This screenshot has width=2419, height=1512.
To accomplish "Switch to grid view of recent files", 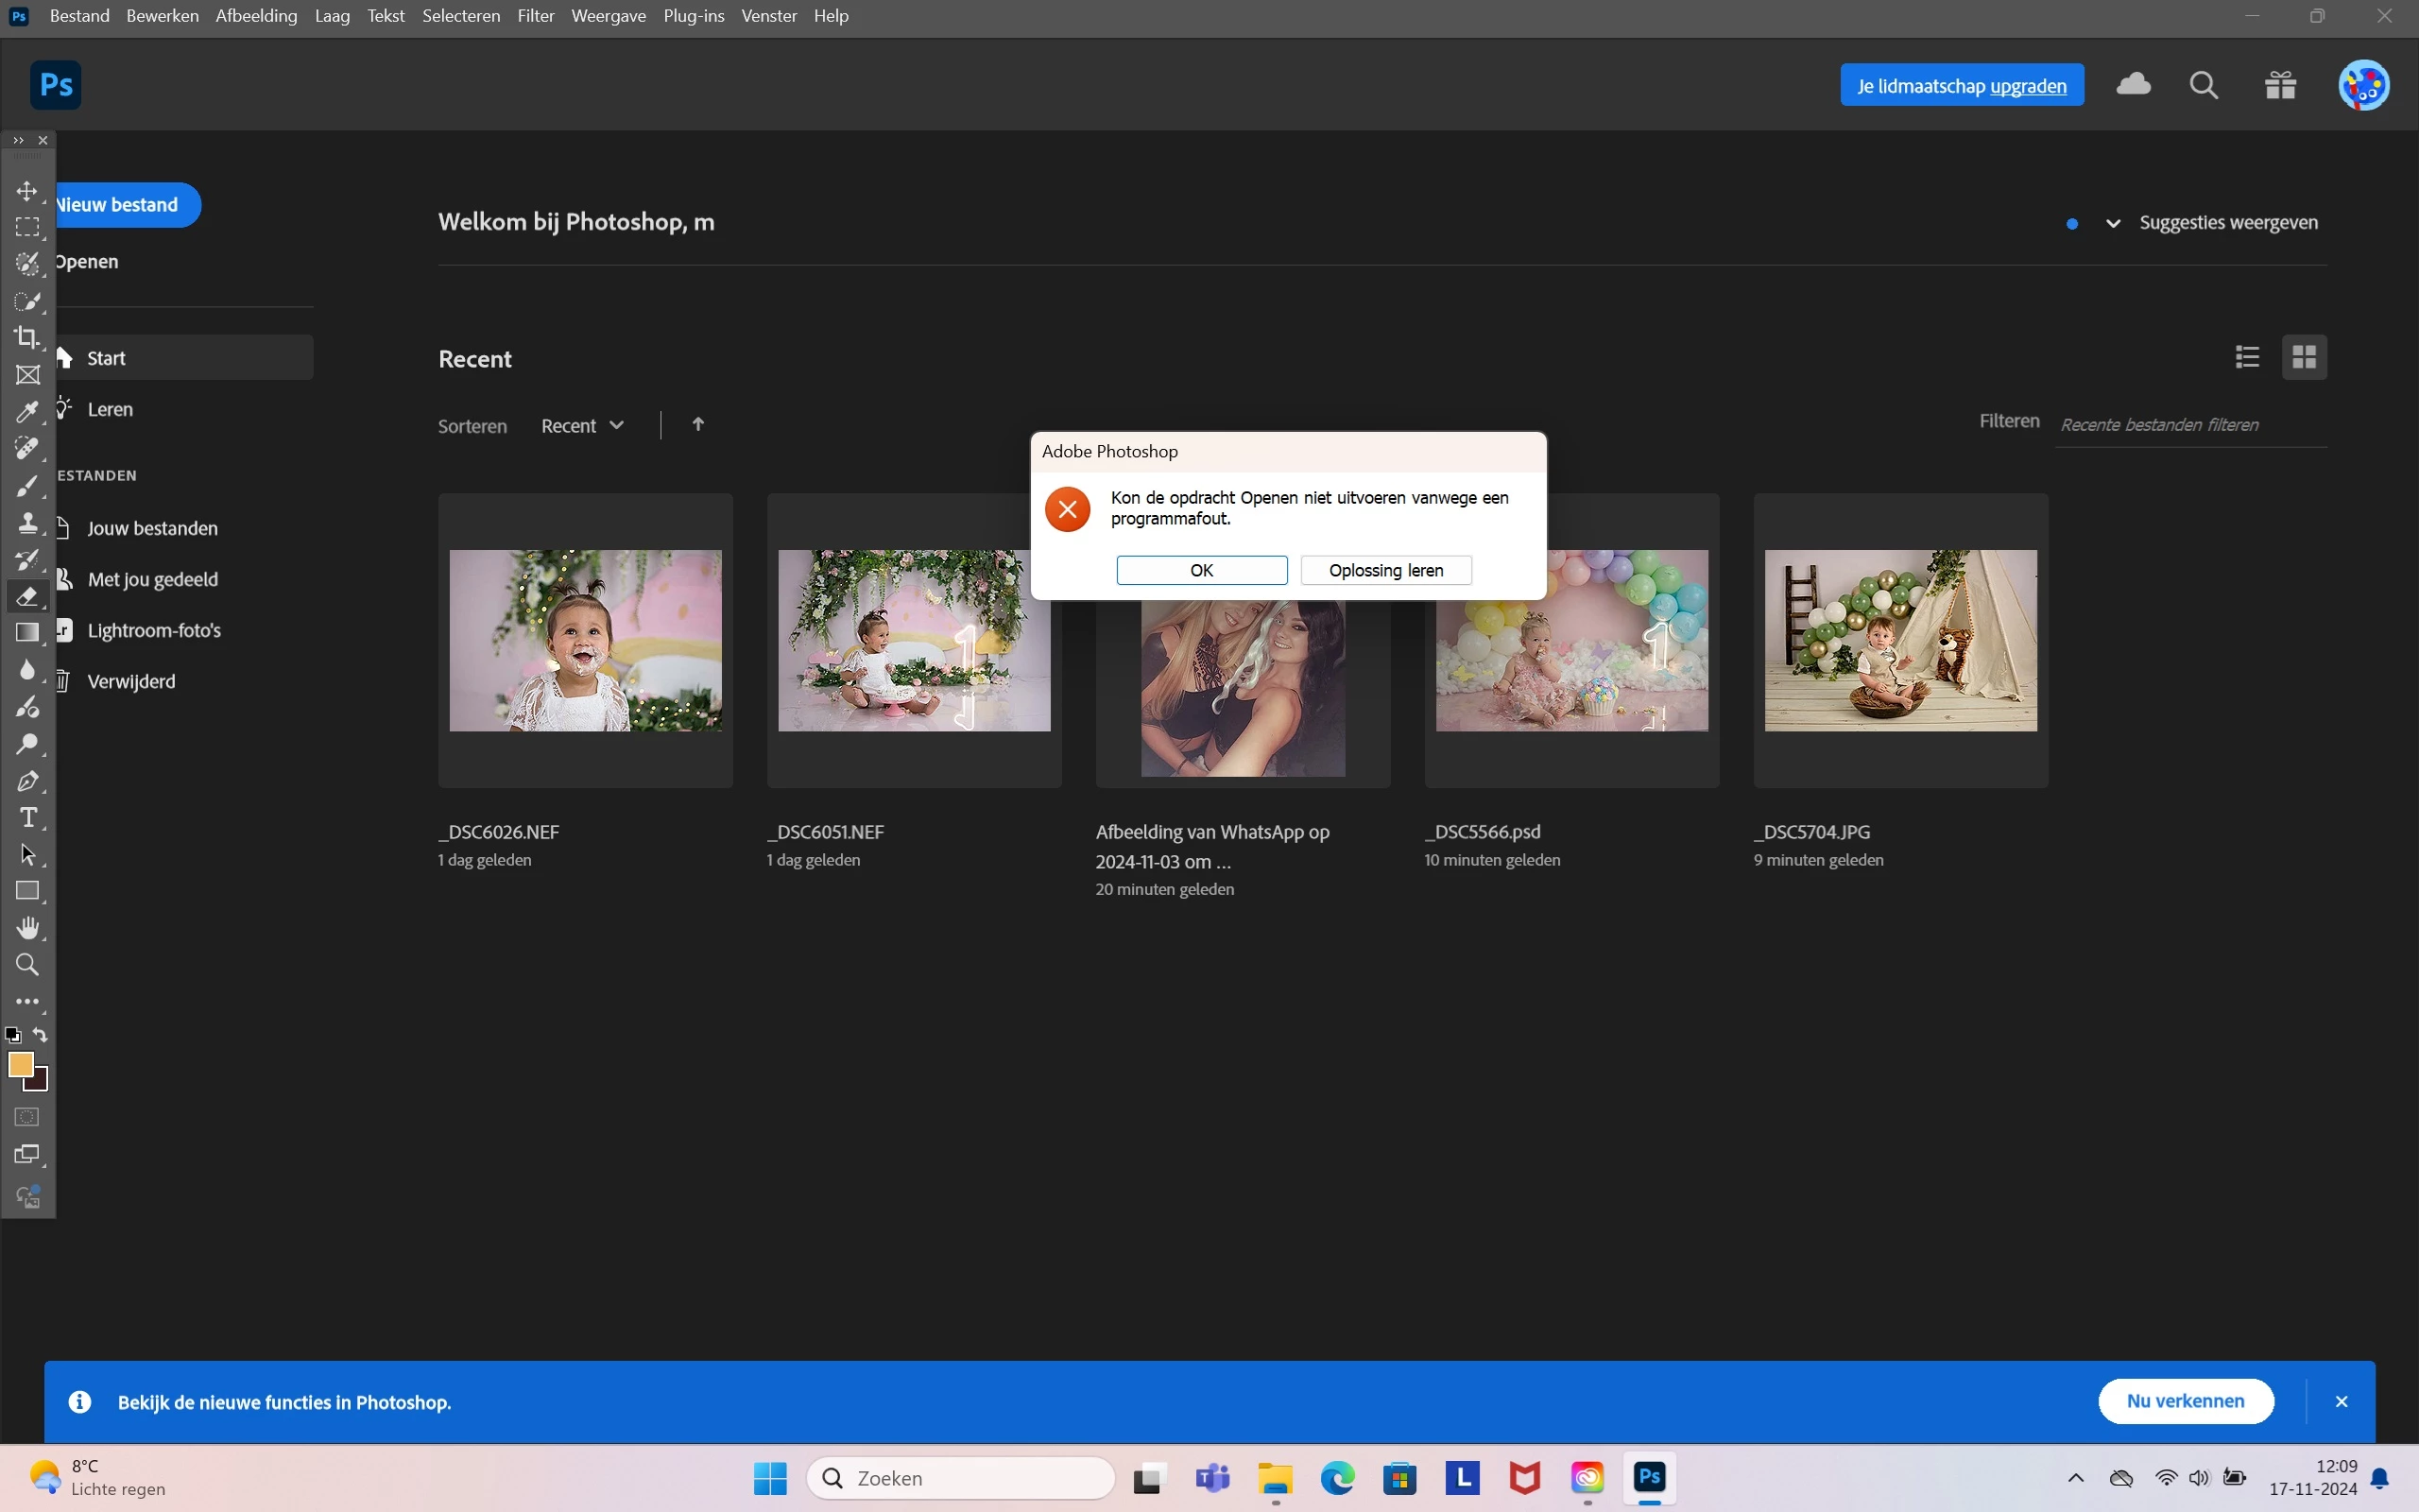I will pyautogui.click(x=2304, y=357).
